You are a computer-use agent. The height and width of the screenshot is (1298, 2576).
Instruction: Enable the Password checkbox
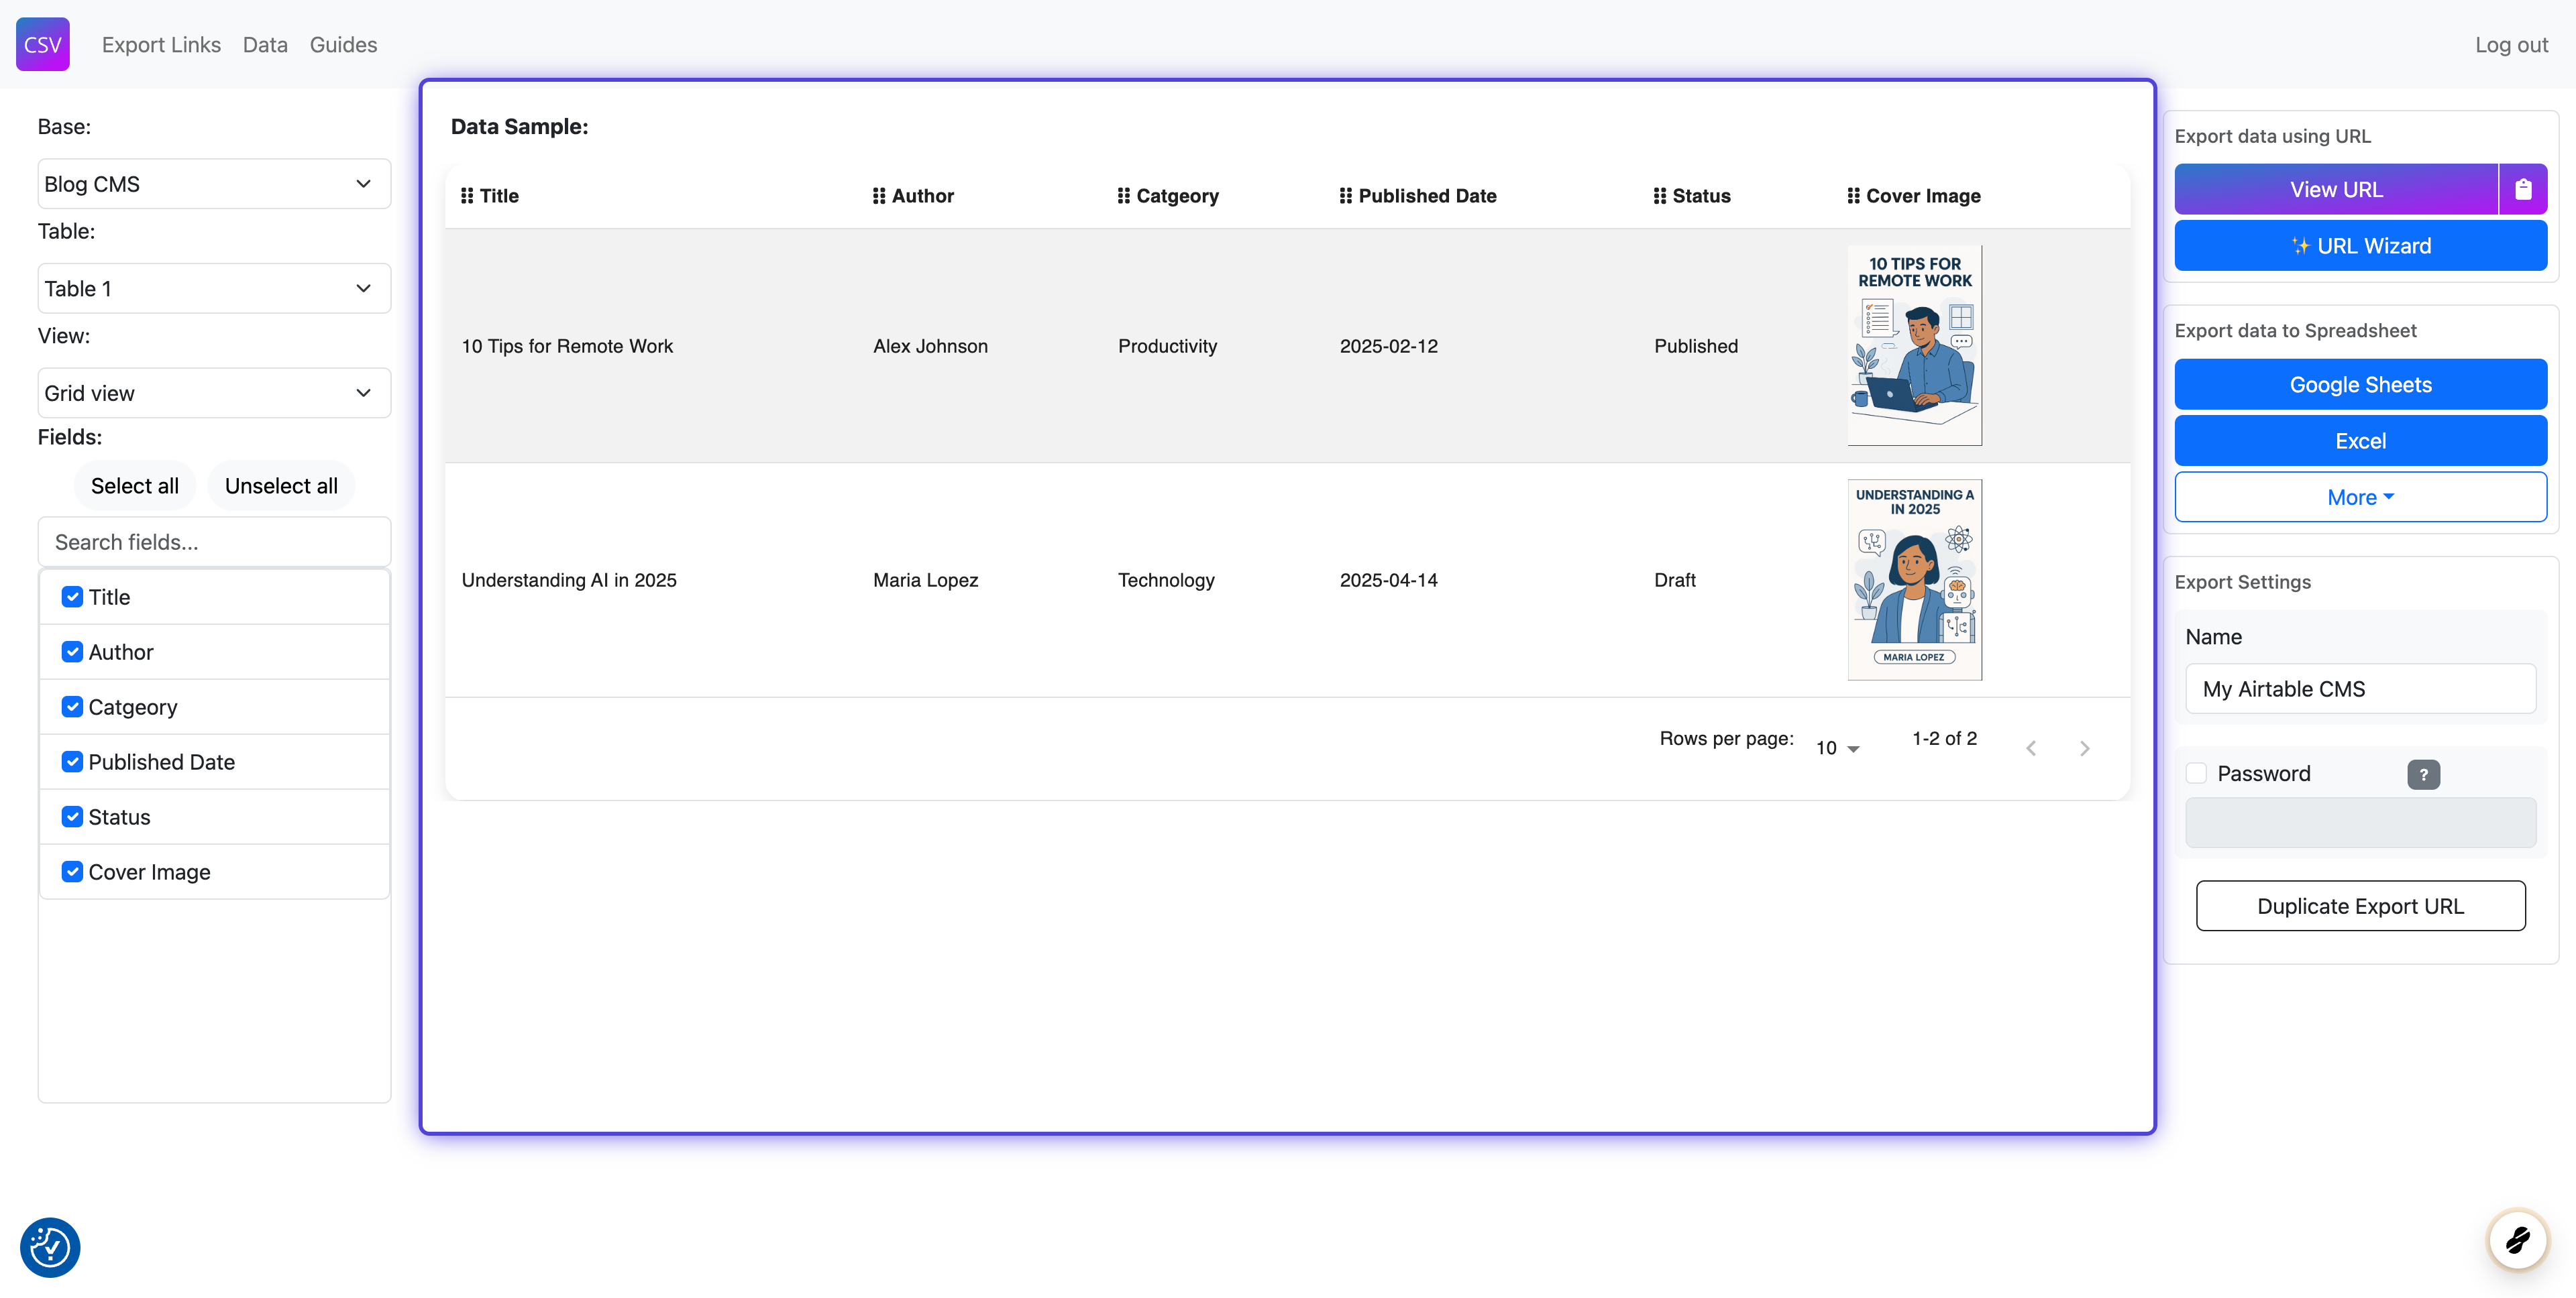click(x=2196, y=774)
